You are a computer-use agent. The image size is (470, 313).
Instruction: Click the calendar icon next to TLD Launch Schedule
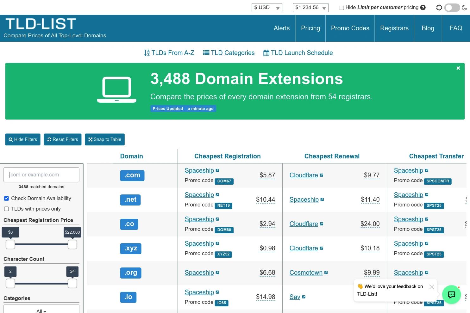tap(266, 52)
